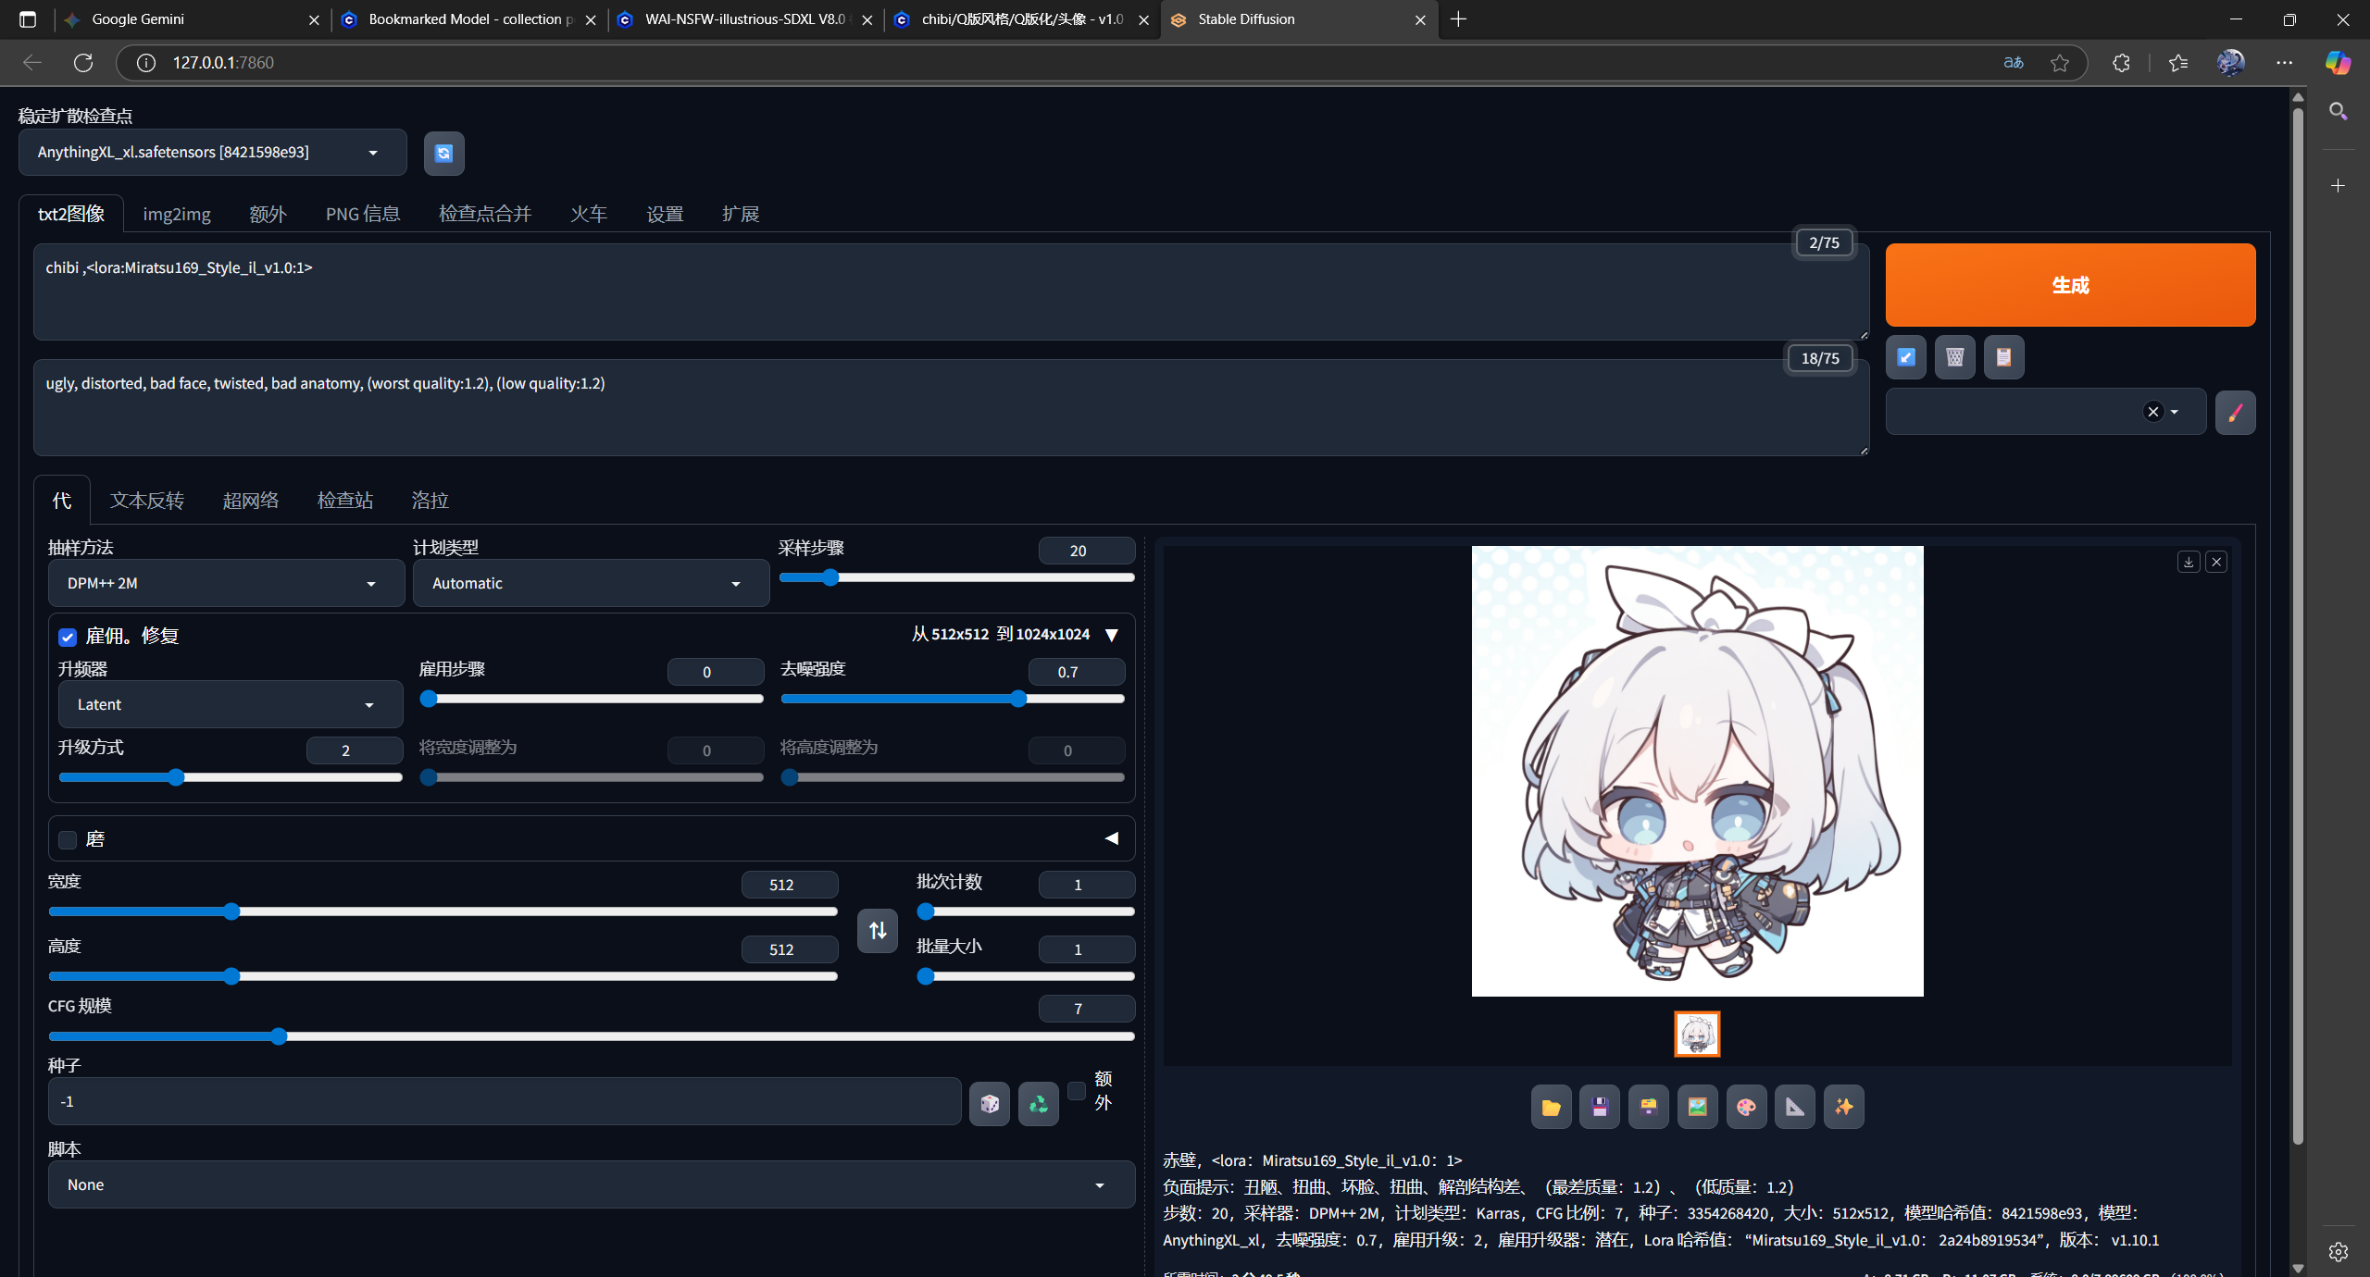The height and width of the screenshot is (1277, 2370).
Task: Open the 洛拉 Lora sub-tab
Action: [430, 501]
